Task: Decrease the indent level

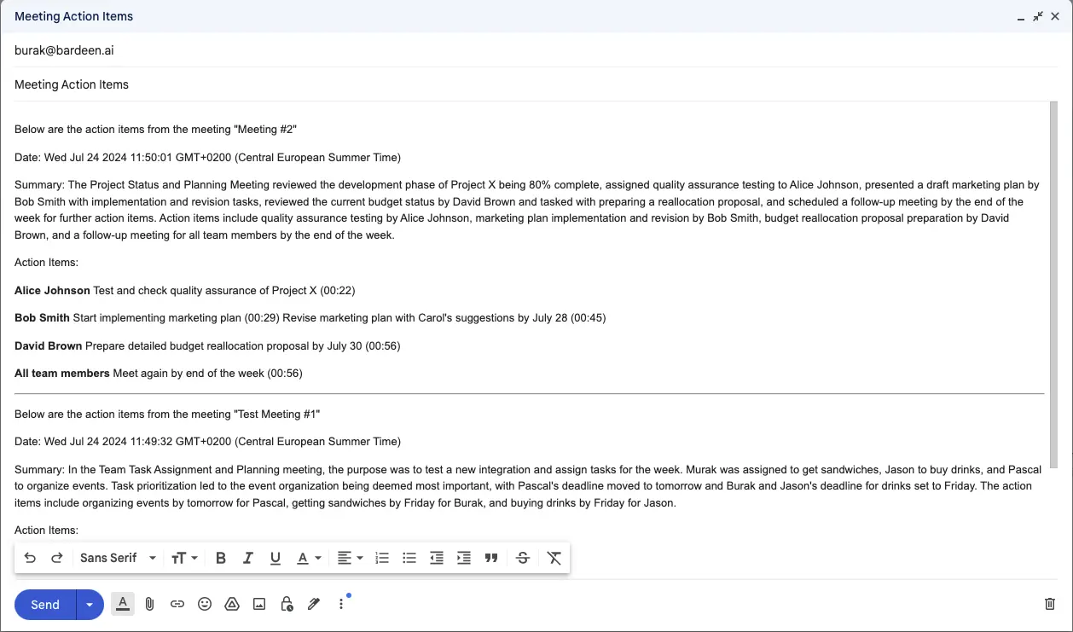Action: tap(437, 558)
